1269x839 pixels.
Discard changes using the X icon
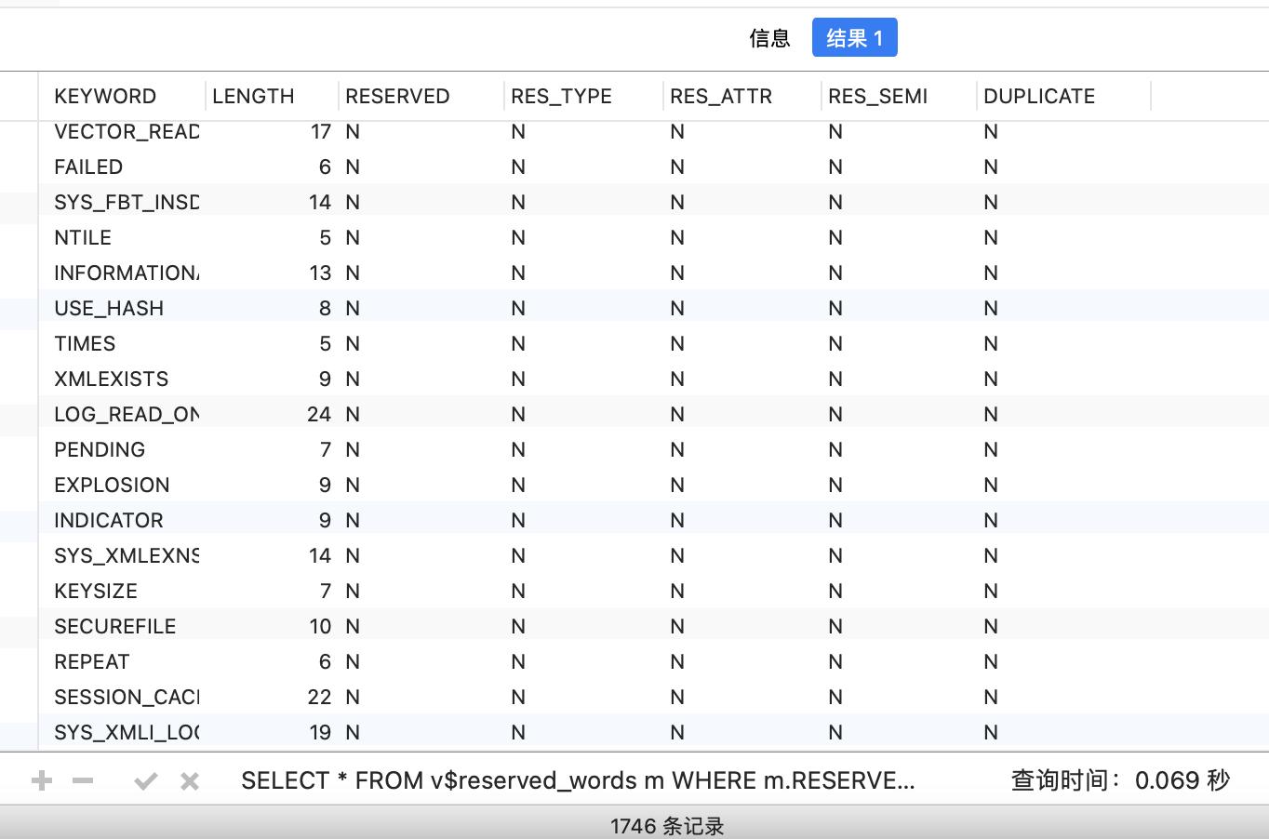tap(189, 781)
